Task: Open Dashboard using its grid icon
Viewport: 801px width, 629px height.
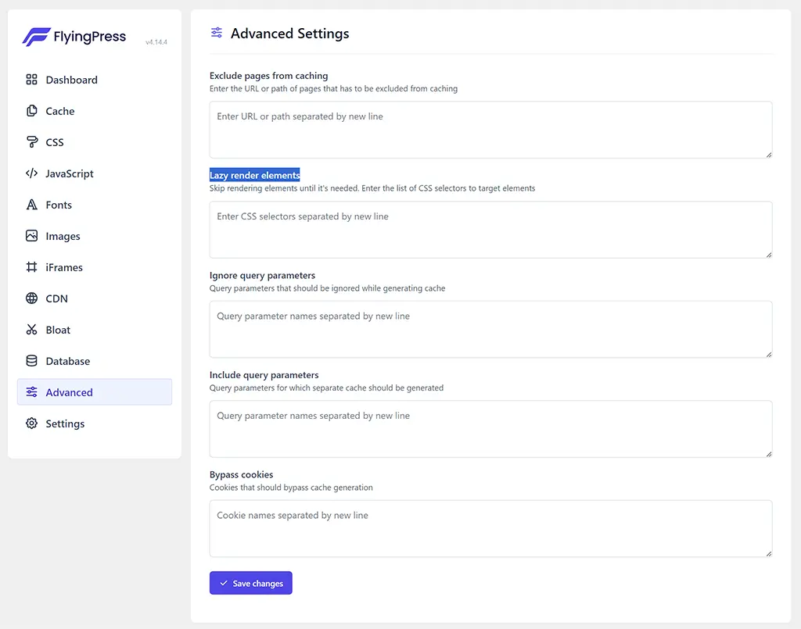Action: point(31,80)
